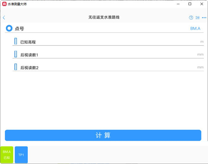Focus the 后视读数2 input field
This screenshot has width=208, height=164.
108,67
